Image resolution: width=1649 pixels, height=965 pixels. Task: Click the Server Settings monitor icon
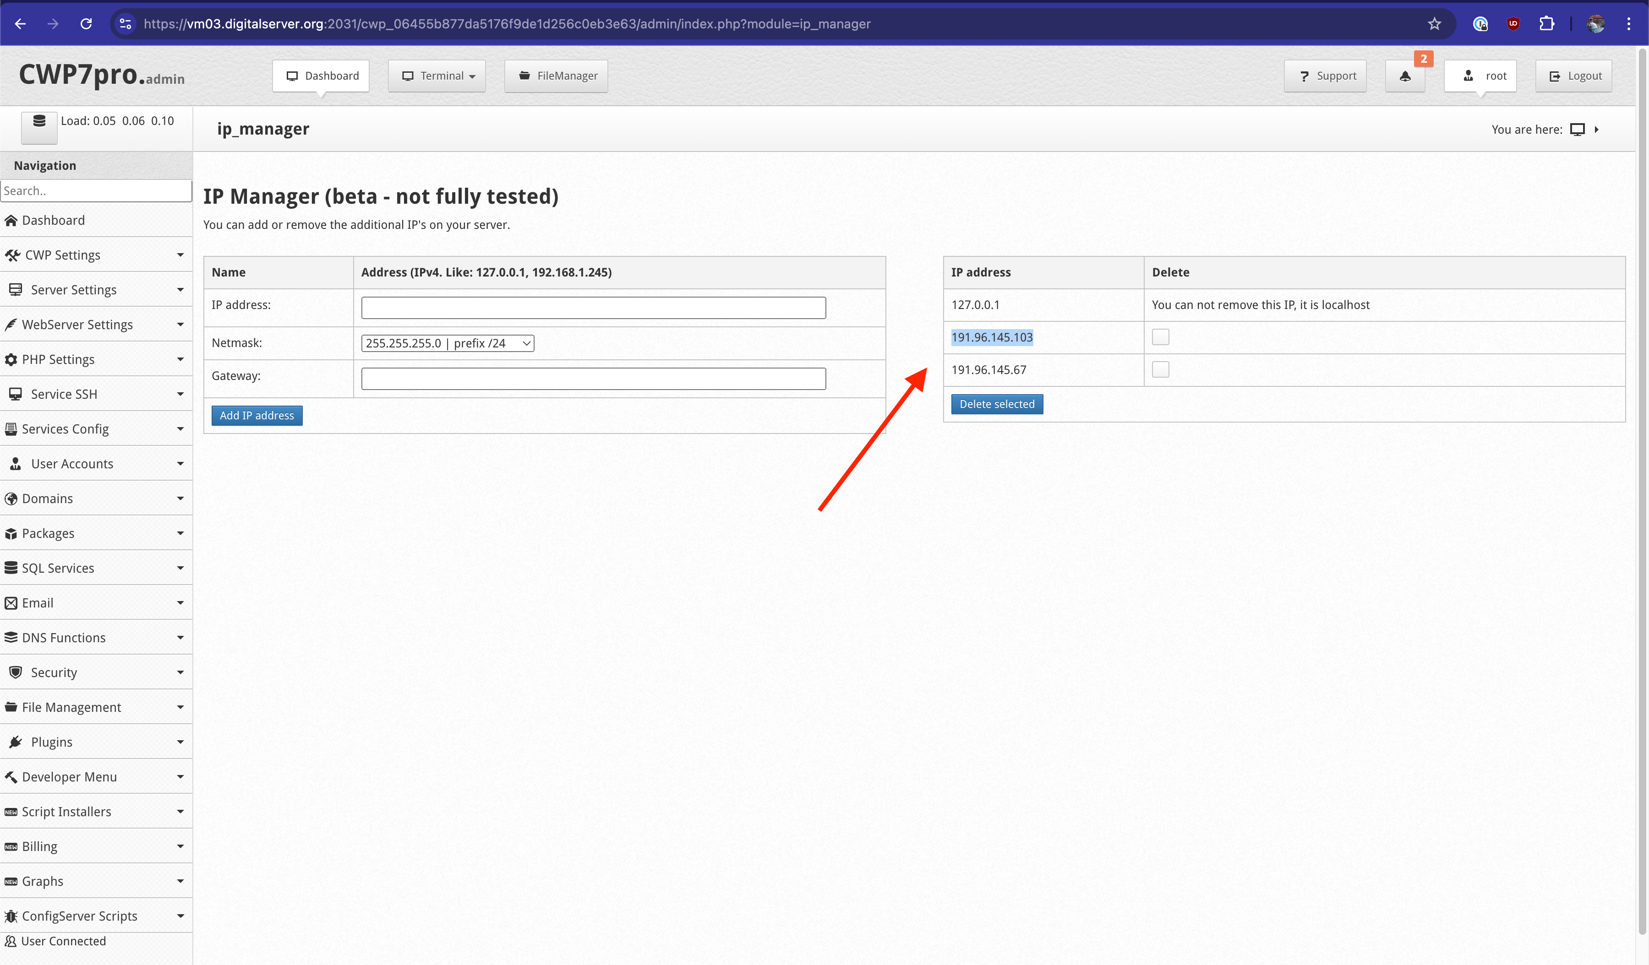pyautogui.click(x=15, y=290)
